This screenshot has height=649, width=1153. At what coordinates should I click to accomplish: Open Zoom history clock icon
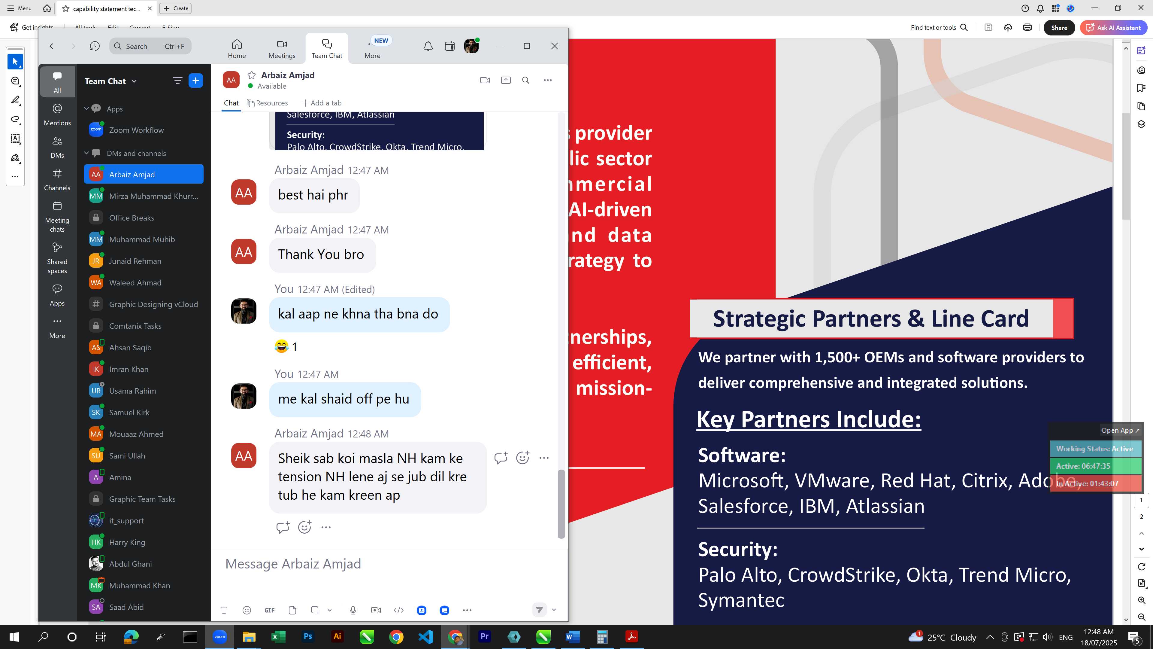[x=95, y=46]
